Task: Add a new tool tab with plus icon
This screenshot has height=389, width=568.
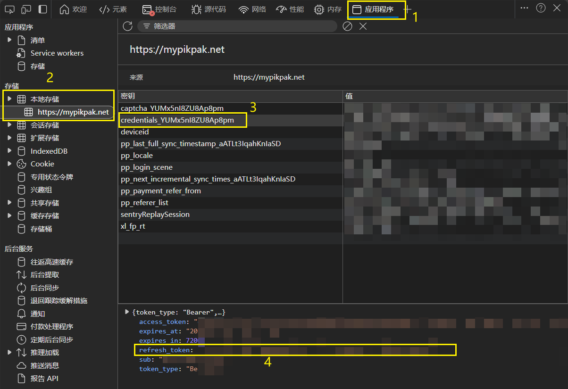Action: 408,9
